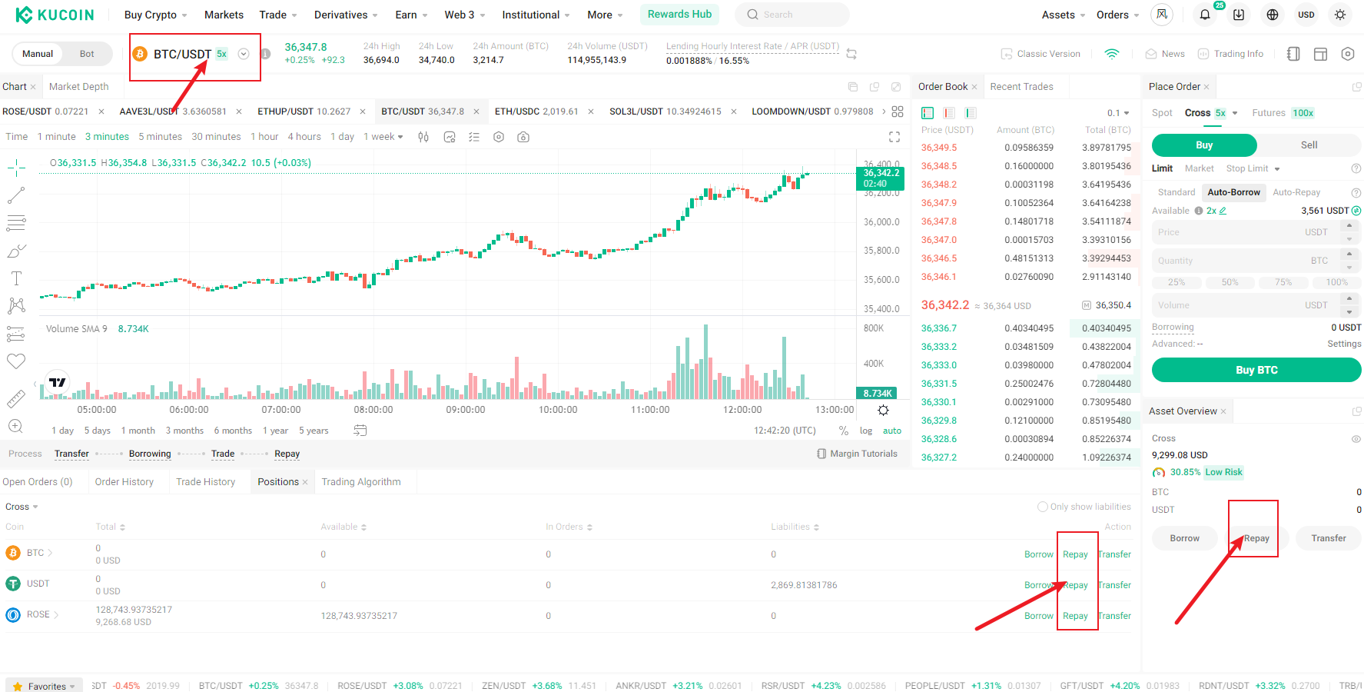Viewport: 1364px width, 692px height.
Task: Expand the Assets dropdown
Action: [1064, 15]
